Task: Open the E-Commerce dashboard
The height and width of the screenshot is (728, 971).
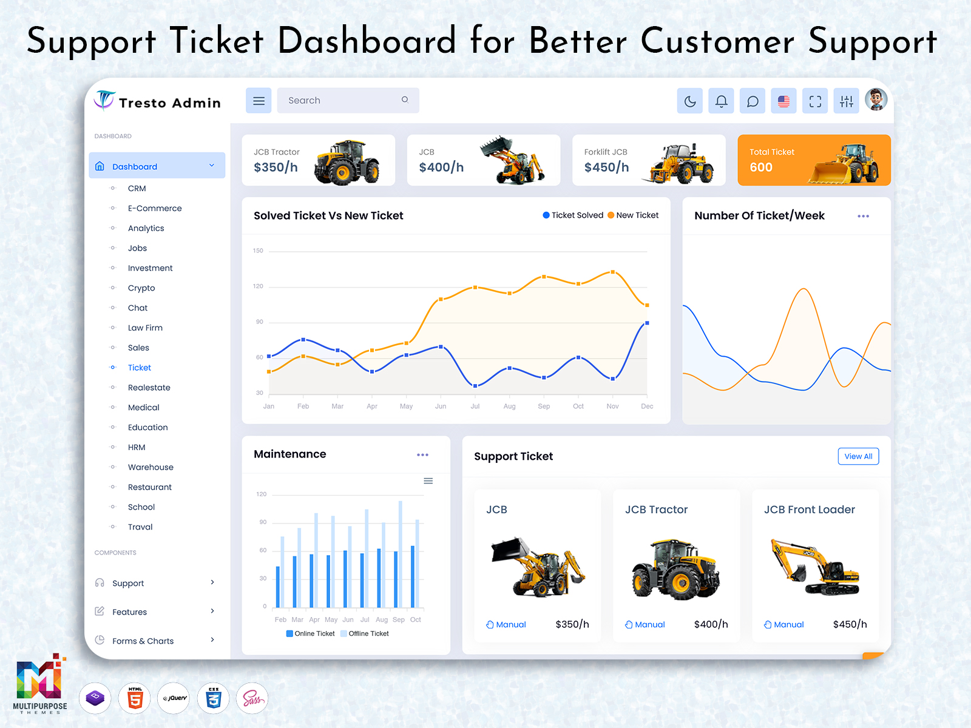Action: tap(155, 208)
